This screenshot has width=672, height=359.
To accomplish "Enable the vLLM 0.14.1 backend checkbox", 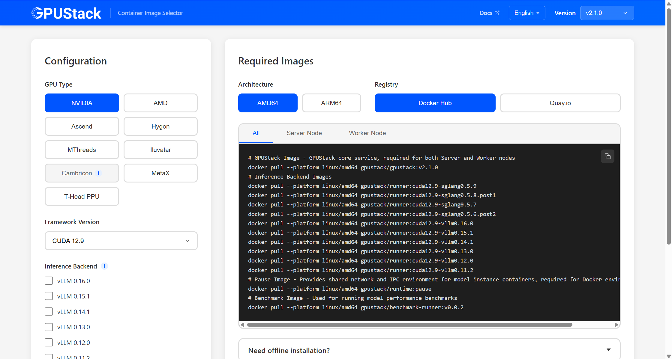I will (x=49, y=312).
